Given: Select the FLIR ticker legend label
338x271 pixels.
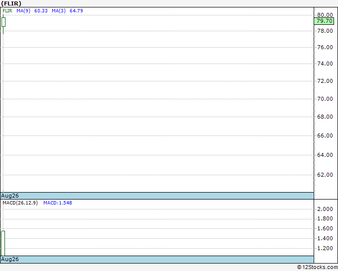Looking at the screenshot, I should (7, 11).
